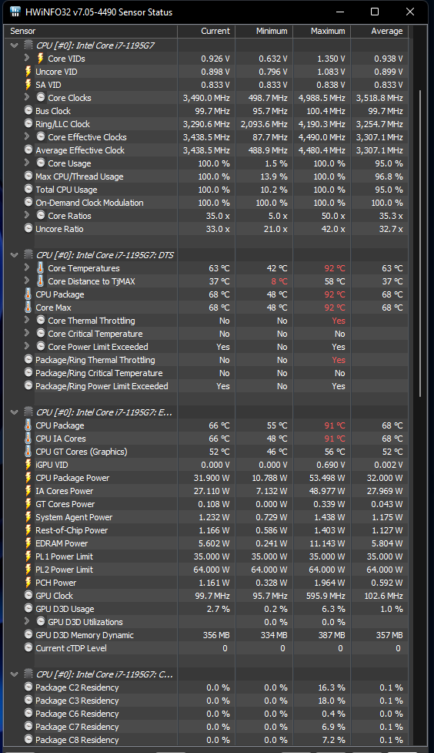
Task: Click the icon beside Core Thermal Throttling
Action: pyautogui.click(x=41, y=321)
